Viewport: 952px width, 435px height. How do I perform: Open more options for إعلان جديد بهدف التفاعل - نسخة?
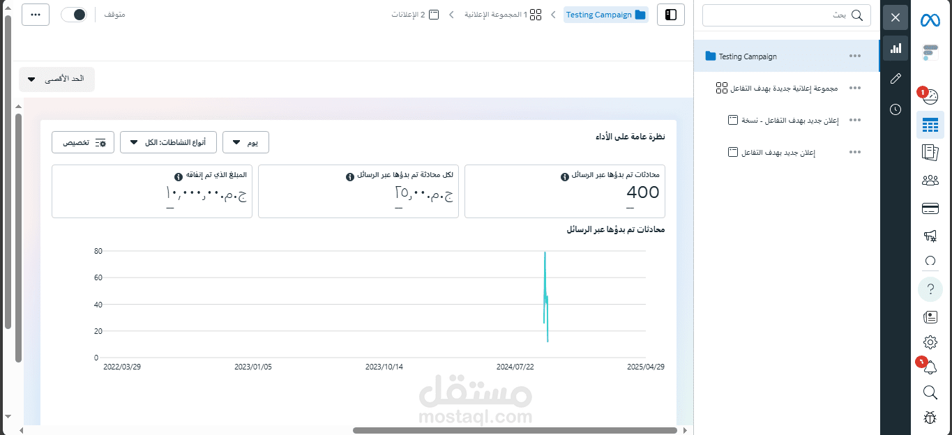coord(855,121)
